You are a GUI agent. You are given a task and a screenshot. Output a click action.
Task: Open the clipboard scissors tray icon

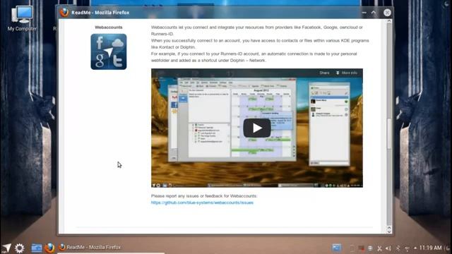[380, 248]
